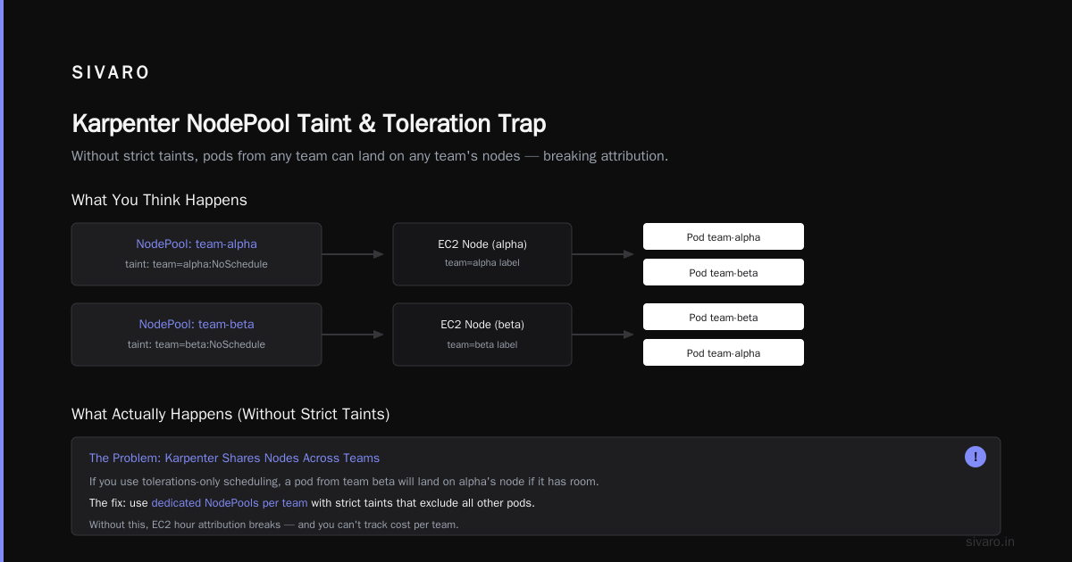Select 'What Actually Happens (Without Strict Taints)' heading
Screen dimensions: 1072x562
tap(230, 414)
